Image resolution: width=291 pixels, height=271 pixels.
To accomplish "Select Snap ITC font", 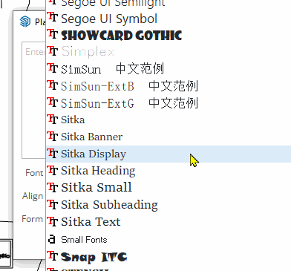I will point(169,257).
